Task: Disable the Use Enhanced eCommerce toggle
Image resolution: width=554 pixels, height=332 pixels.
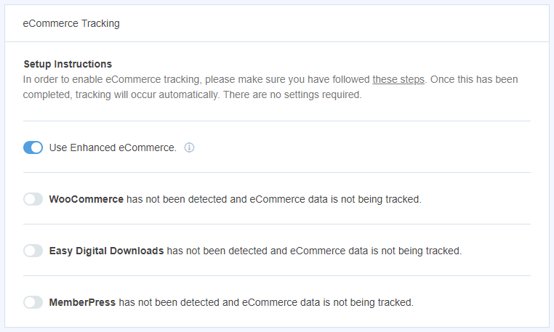Action: tap(33, 147)
